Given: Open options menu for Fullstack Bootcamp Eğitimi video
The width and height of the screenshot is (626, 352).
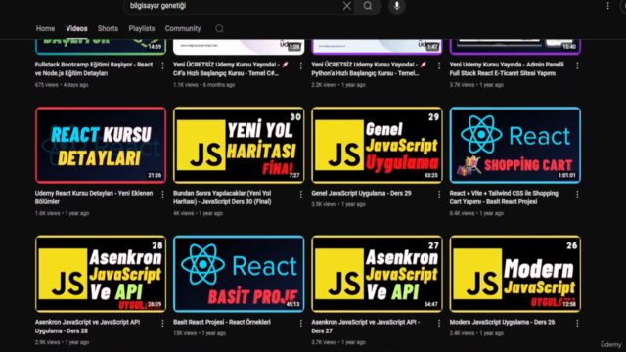Looking at the screenshot, I should pyautogui.click(x=162, y=66).
